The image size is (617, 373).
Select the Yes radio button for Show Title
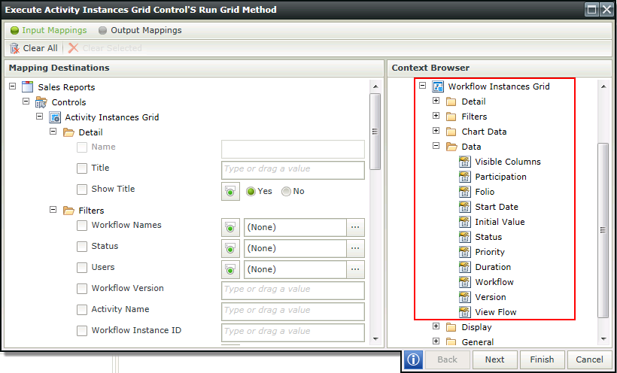251,192
